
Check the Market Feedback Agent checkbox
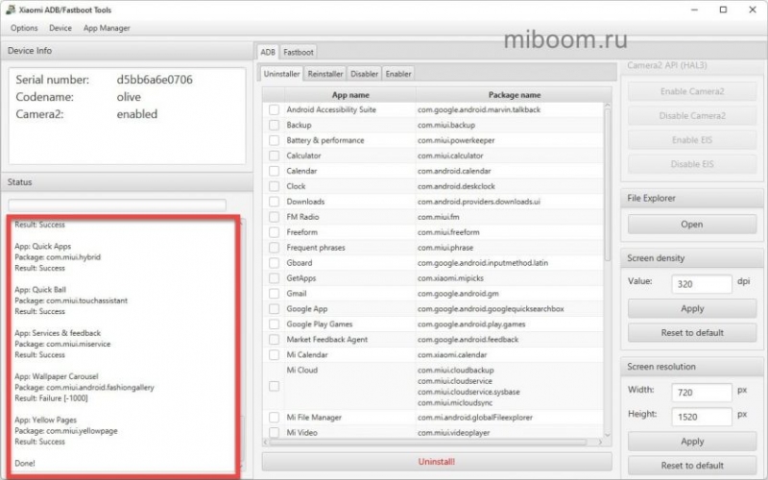point(275,340)
